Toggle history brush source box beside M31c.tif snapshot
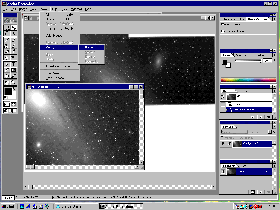280x210 pixels. point(223,97)
